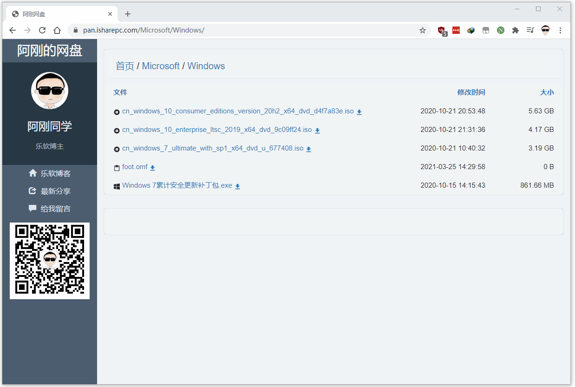
Task: Click the gray window-shaped extension icon
Action: [x=486, y=30]
